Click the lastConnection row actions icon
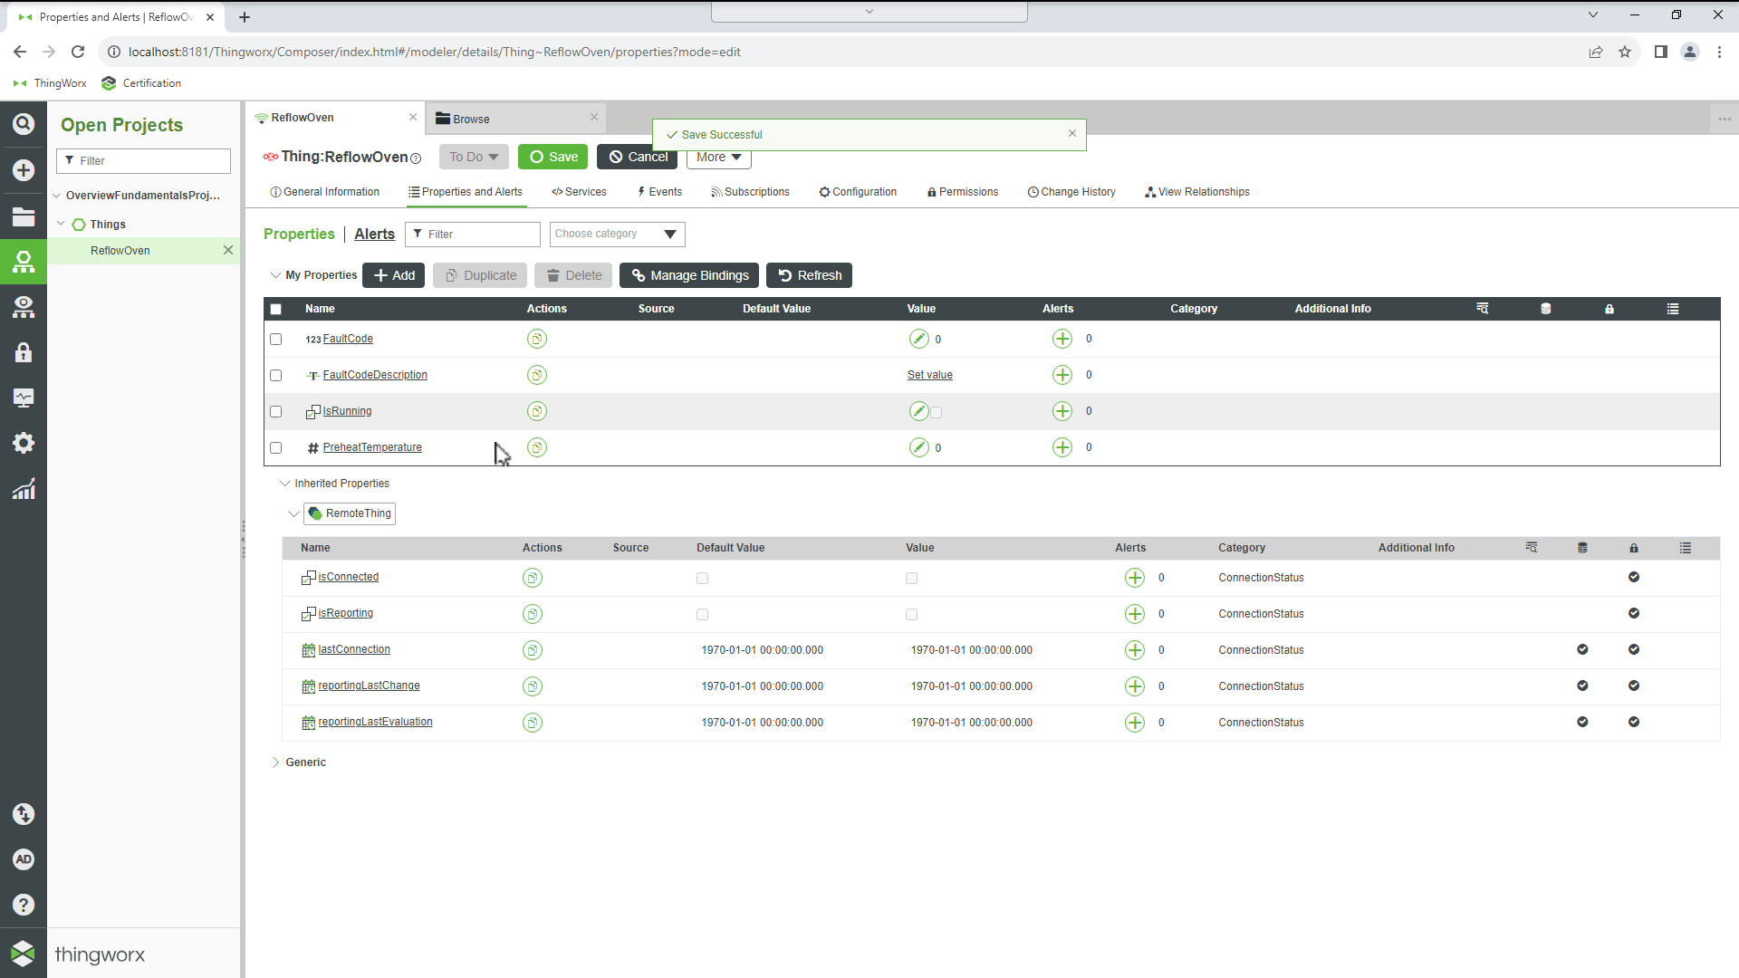The width and height of the screenshot is (1739, 978). coord(533,650)
